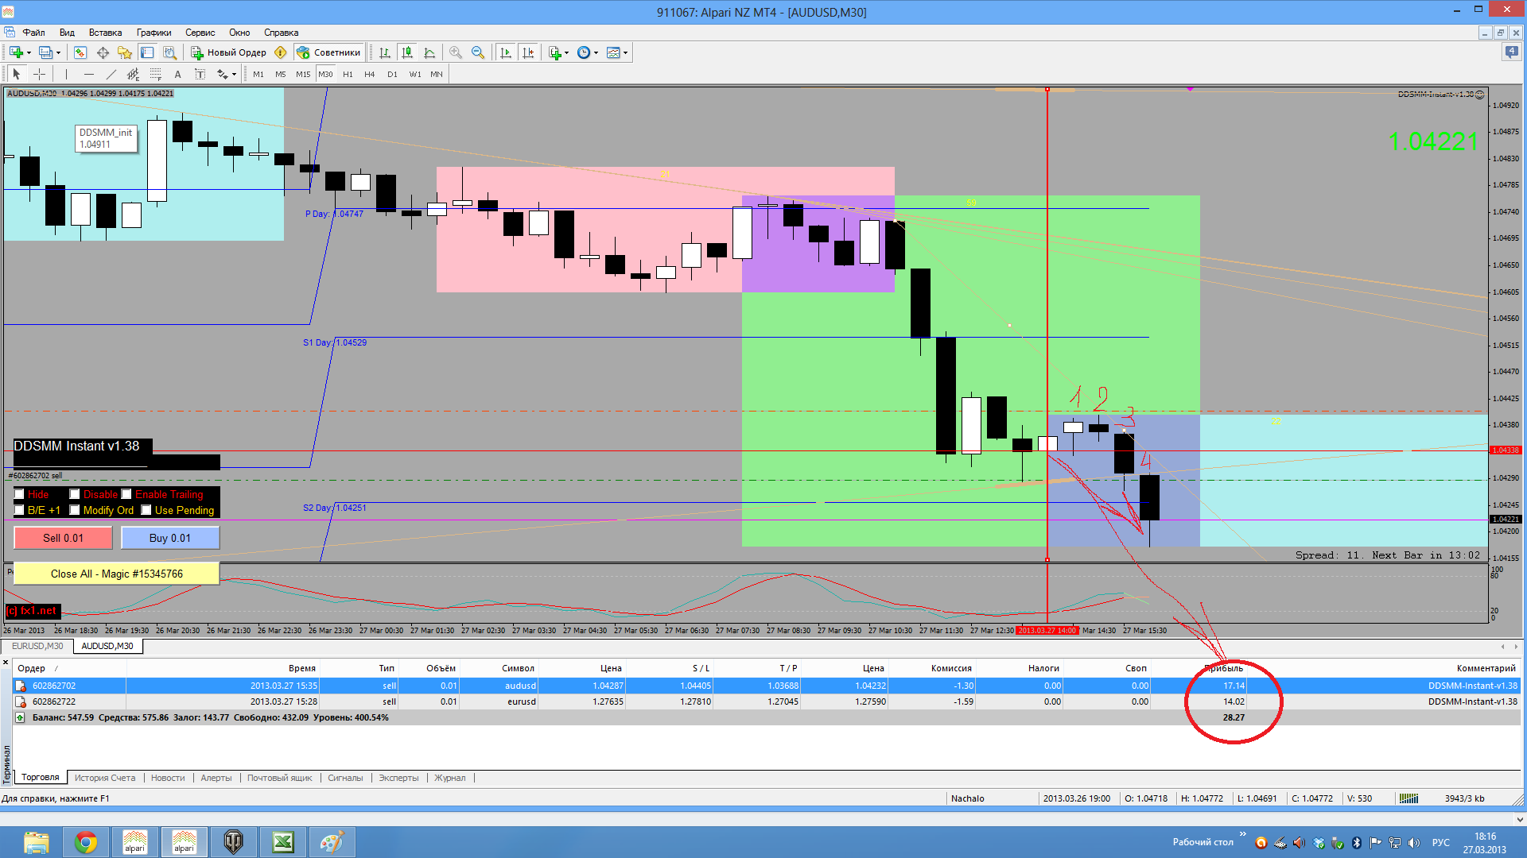Screen dimensions: 1527x858
Task: Switch to the EURUSD,M30 chart tab
Action: click(38, 646)
